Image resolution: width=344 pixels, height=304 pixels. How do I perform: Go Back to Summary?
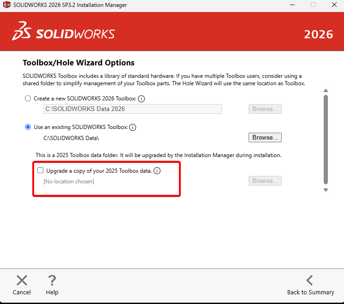click(310, 285)
